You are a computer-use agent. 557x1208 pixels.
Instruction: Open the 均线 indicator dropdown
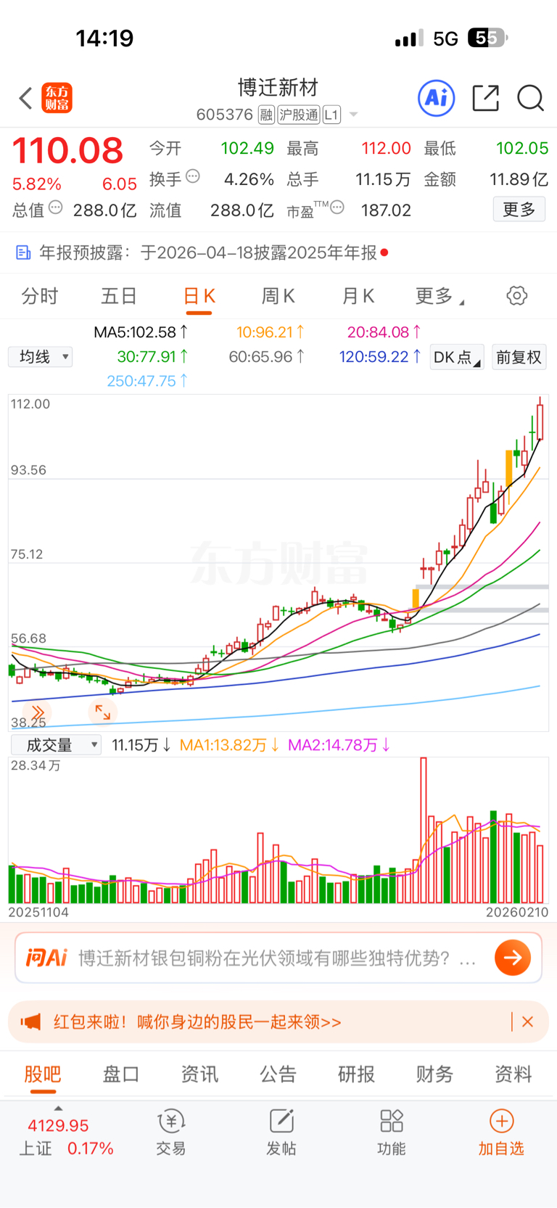coord(41,357)
